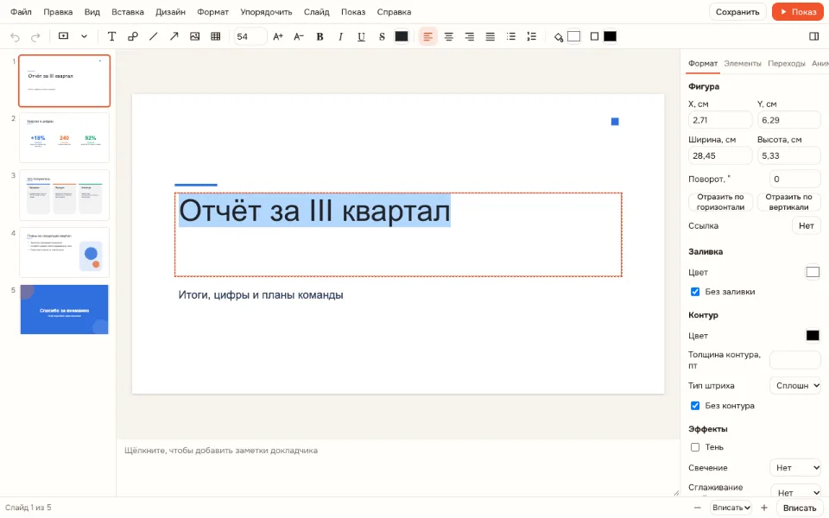The image size is (829, 518).
Task: Toggle the Без заливки checkbox
Action: [x=694, y=292]
